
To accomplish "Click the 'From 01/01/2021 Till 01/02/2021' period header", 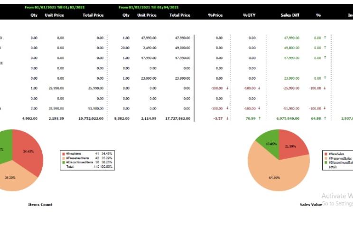I will pos(55,7).
